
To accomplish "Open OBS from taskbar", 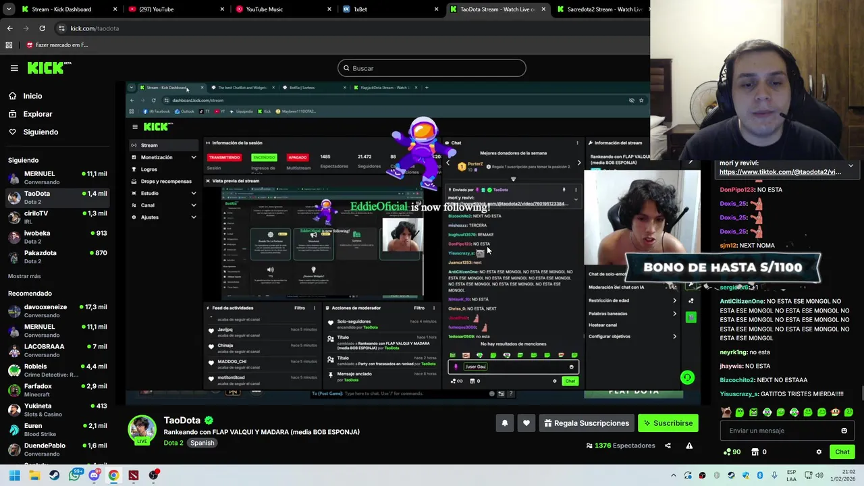I will pos(154,475).
